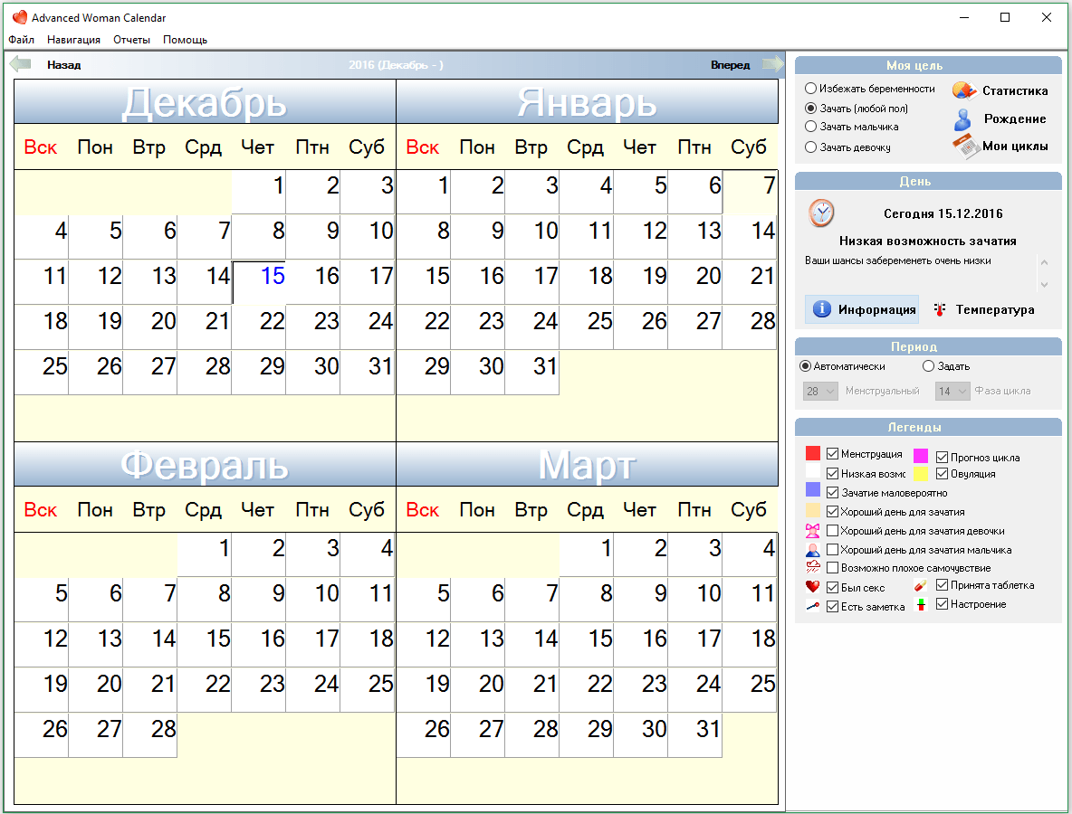The image size is (1072, 814).
Task: Open the Отчеты menu
Action: tap(132, 40)
